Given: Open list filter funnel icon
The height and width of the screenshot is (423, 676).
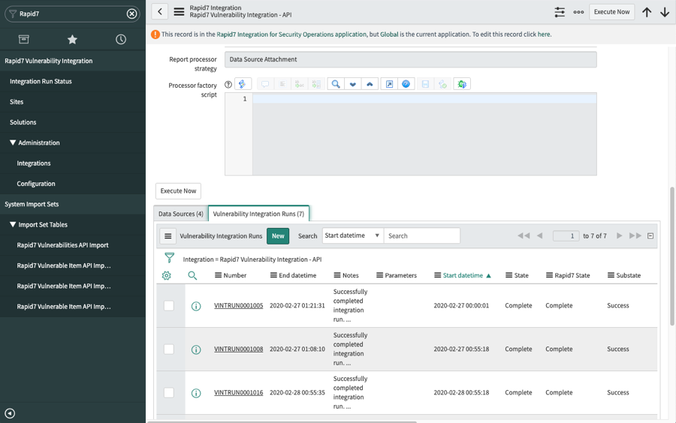Looking at the screenshot, I should coord(170,258).
